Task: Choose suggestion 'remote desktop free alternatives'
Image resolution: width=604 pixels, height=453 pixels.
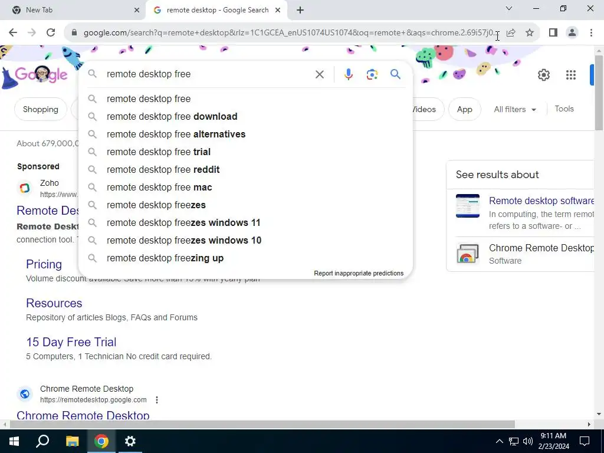Action: [246, 134]
